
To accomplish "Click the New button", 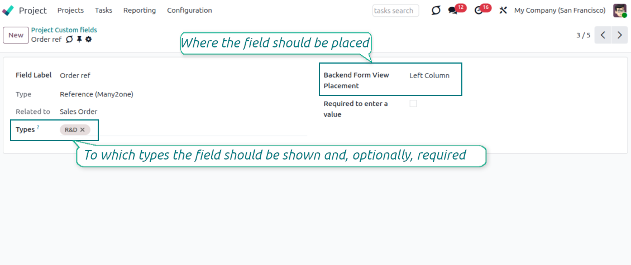I will [16, 35].
